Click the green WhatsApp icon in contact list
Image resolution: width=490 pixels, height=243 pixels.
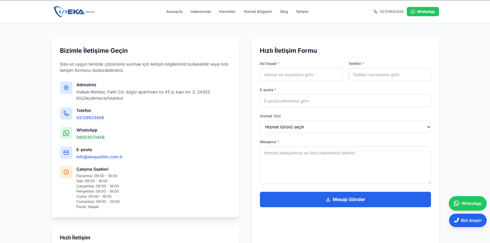[x=66, y=133]
